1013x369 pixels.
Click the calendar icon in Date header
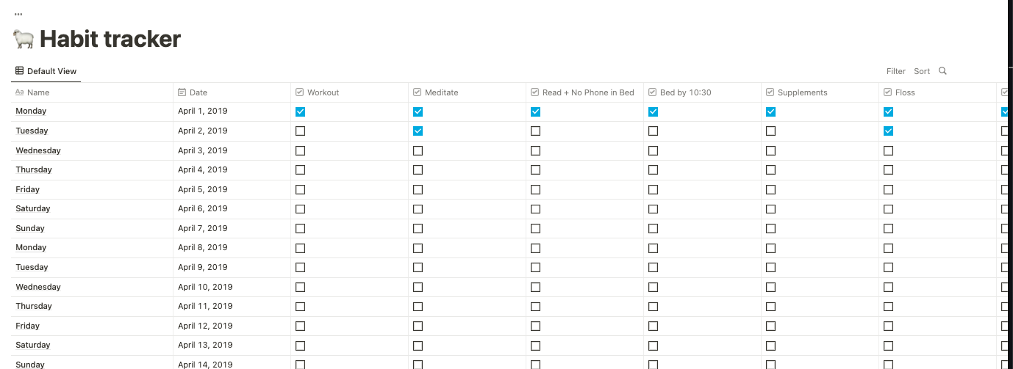click(182, 92)
